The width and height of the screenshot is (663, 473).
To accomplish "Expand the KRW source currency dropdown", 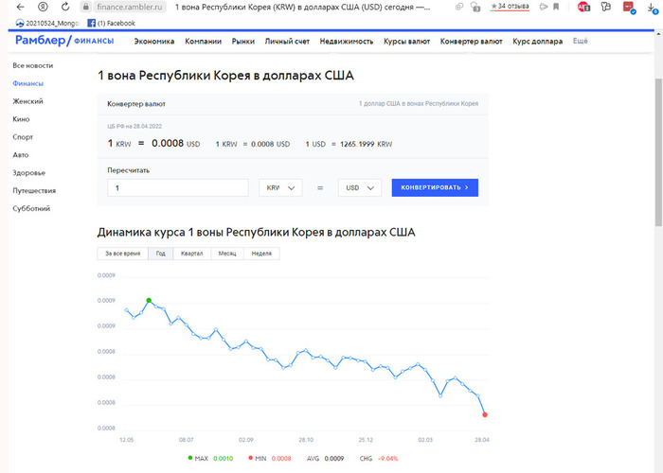I will 280,188.
